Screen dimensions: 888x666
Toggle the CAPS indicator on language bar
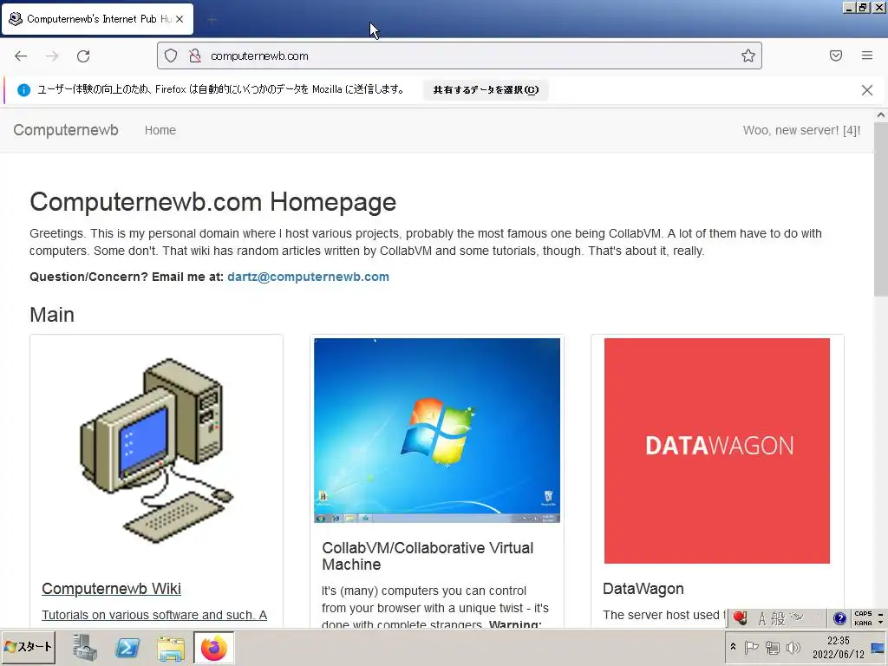pos(863,614)
